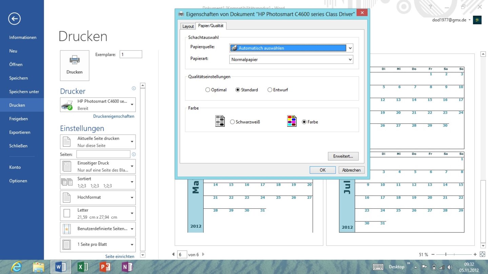
Task: Open Internet Explorer from the taskbar
Action: 16,267
